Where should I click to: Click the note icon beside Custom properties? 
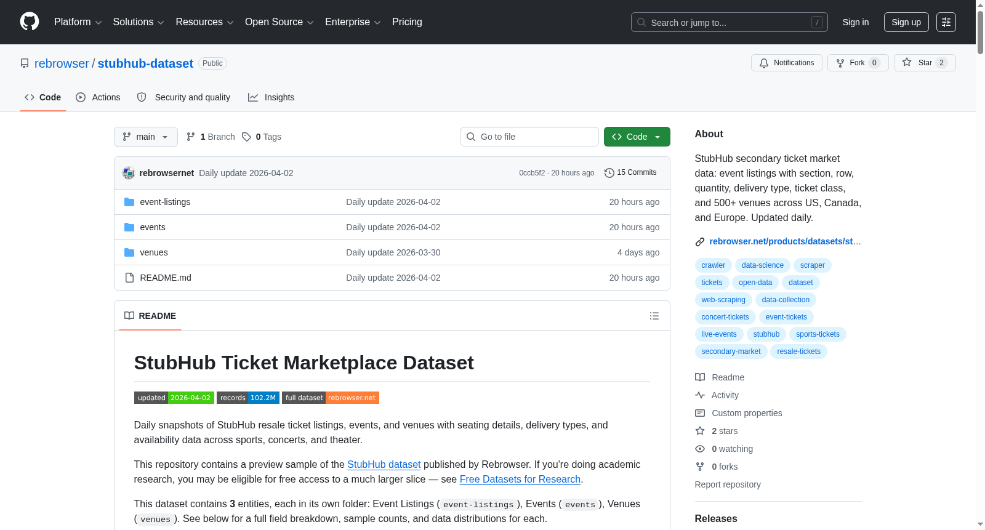700,413
